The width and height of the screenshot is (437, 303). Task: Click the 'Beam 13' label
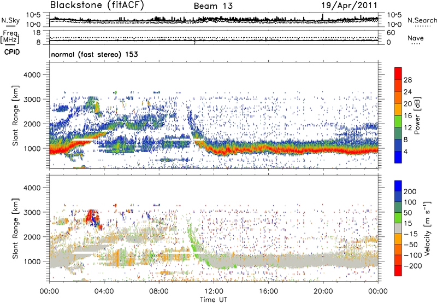pyautogui.click(x=213, y=6)
